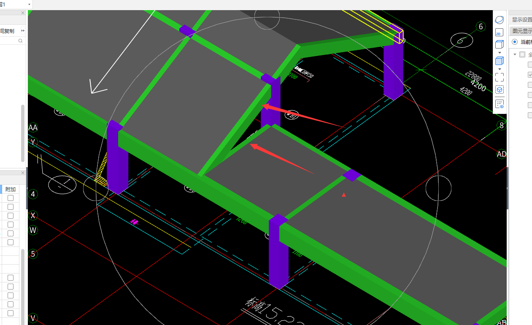Image resolution: width=532 pixels, height=325 pixels.
Task: Click the dashed-box cube local 3D icon
Action: click(x=499, y=90)
